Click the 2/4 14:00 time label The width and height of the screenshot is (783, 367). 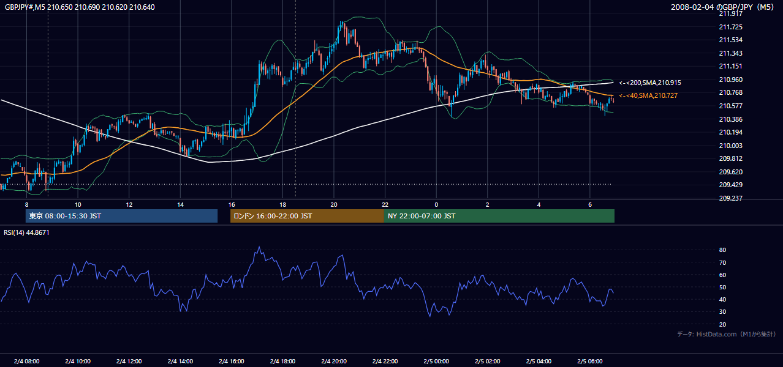coord(180,361)
